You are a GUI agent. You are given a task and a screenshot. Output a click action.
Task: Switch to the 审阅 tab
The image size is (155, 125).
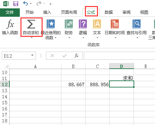click(x=126, y=12)
